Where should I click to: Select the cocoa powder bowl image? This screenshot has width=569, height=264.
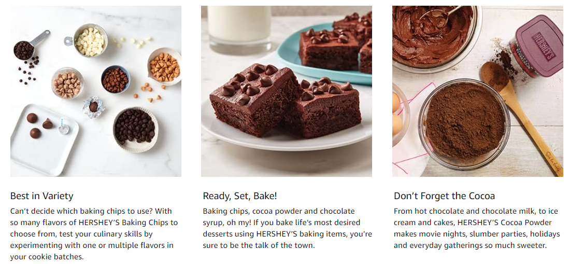click(478, 91)
